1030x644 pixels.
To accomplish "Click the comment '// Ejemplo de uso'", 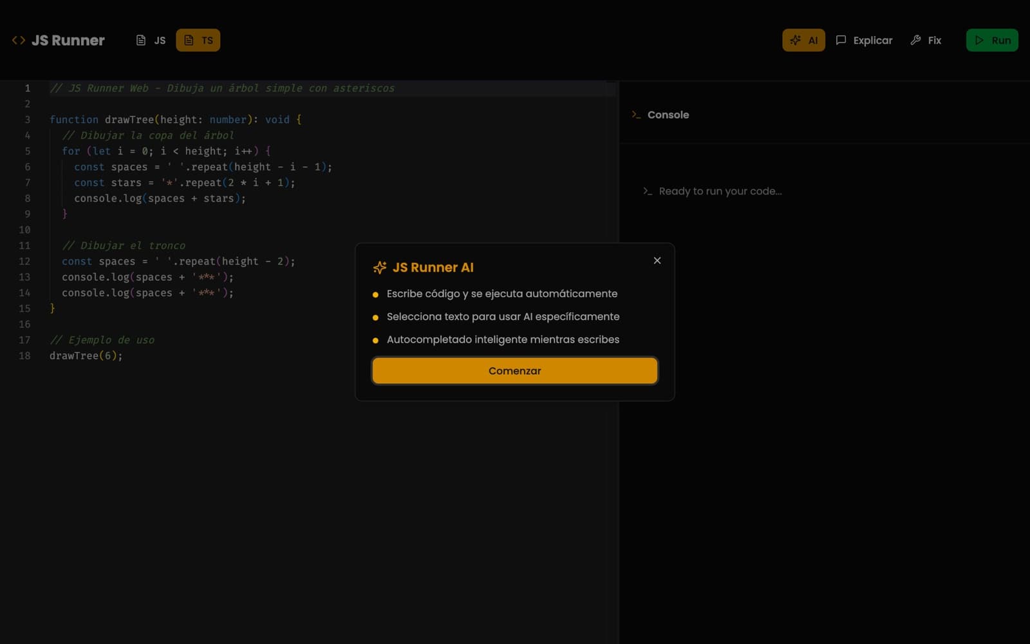I will point(102,340).
